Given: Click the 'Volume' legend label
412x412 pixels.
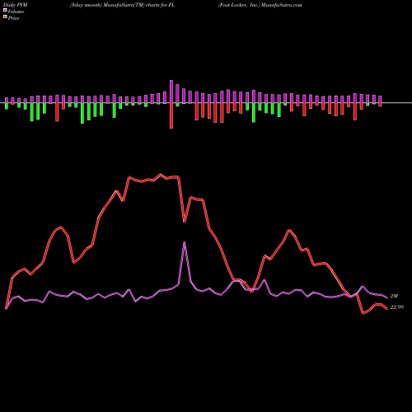Looking at the screenshot, I should (16, 12).
